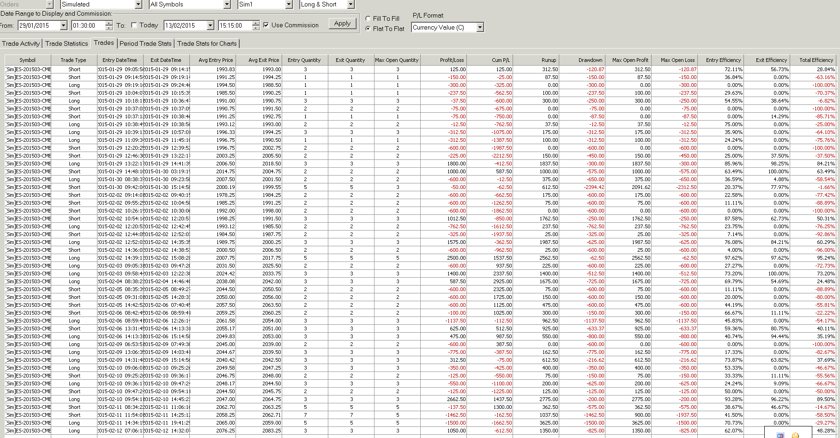The width and height of the screenshot is (840, 438).
Task: Select the Entry Quantity cell showing 7
Action: [x=305, y=415]
